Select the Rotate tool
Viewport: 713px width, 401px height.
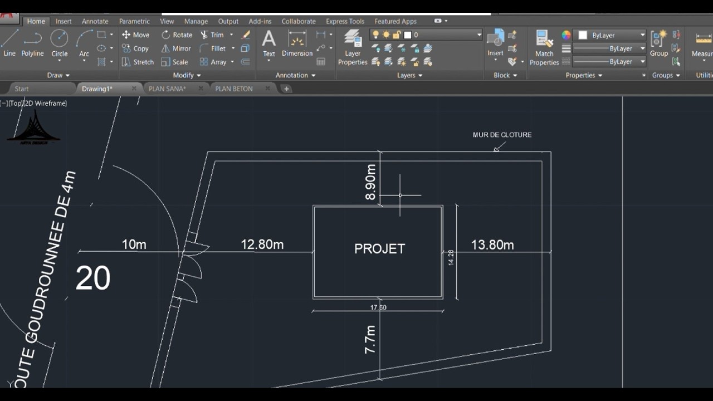click(x=177, y=35)
